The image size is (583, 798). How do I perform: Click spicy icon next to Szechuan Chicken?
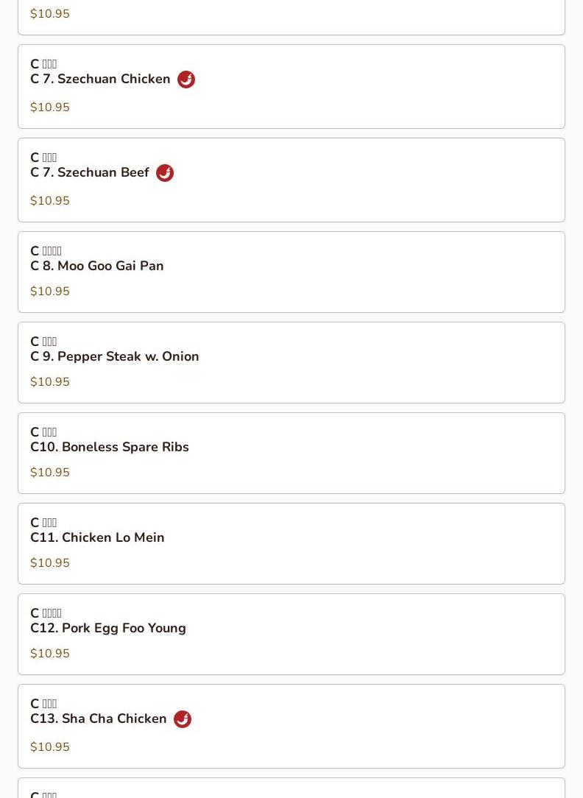coord(186,80)
